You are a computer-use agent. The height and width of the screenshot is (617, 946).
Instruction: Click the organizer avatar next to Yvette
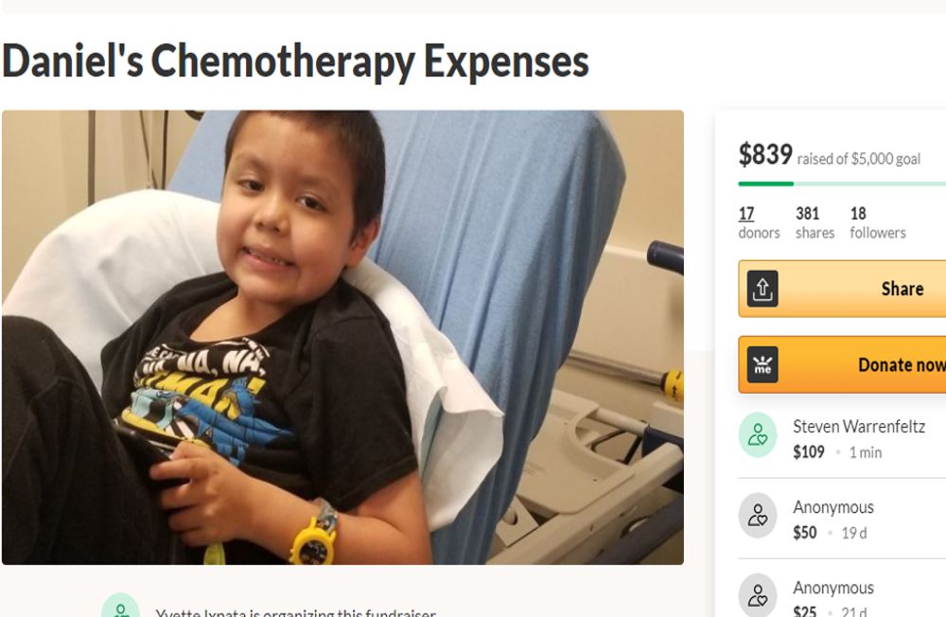(x=121, y=606)
